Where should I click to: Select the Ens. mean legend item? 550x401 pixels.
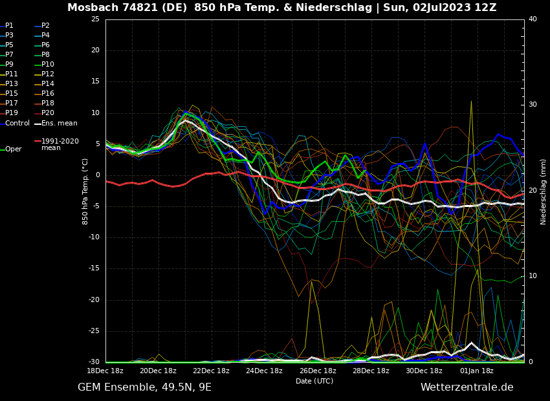(59, 124)
